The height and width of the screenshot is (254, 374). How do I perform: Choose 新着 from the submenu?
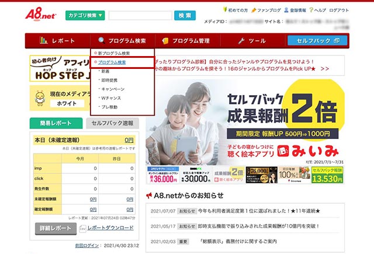tap(105, 71)
